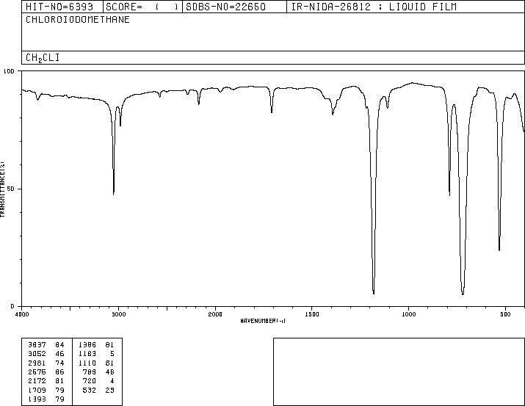Click the 50 y-axis label
Screen dimensions: 525x406
coord(11,189)
